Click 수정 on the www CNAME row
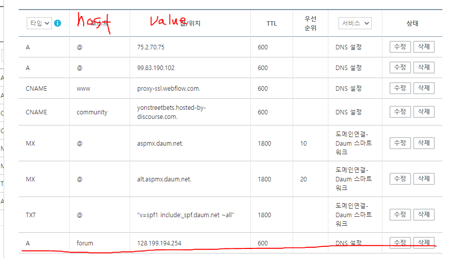This screenshot has height=258, width=453. coord(400,88)
